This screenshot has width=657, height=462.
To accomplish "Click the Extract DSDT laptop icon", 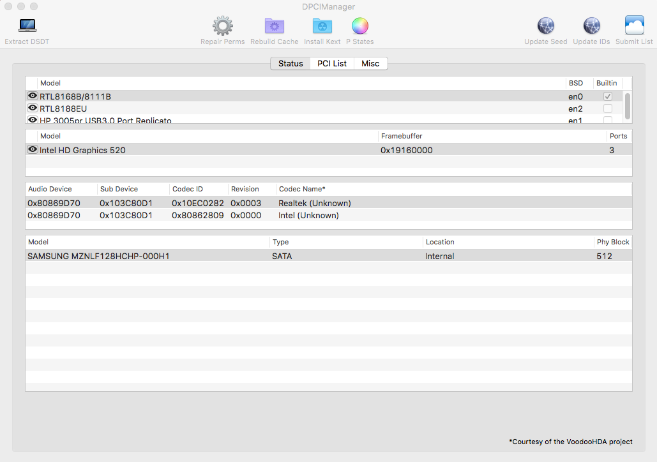I will [27, 26].
